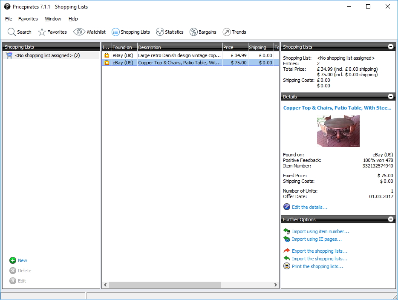398x300 pixels.
Task: Open the File menu
Action: pos(8,19)
